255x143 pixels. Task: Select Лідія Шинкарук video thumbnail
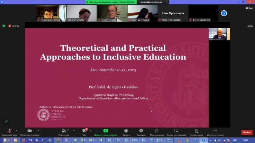click(143, 13)
